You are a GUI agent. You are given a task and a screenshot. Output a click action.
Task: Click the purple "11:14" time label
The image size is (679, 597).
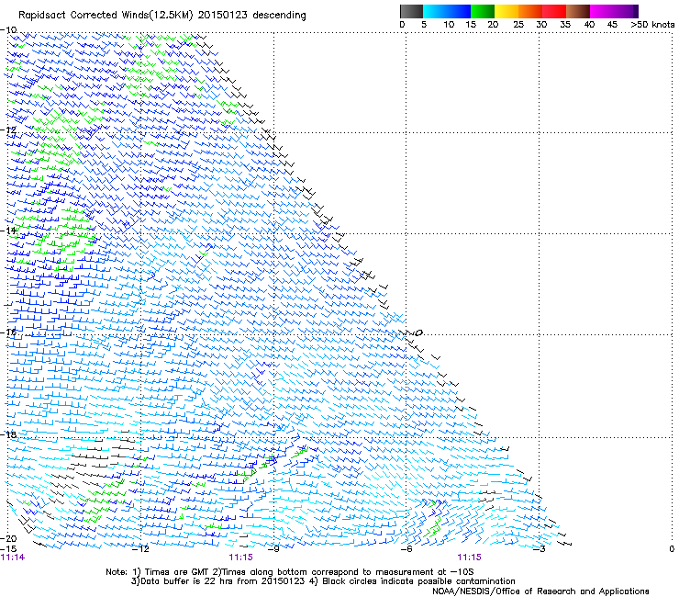pyautogui.click(x=13, y=558)
